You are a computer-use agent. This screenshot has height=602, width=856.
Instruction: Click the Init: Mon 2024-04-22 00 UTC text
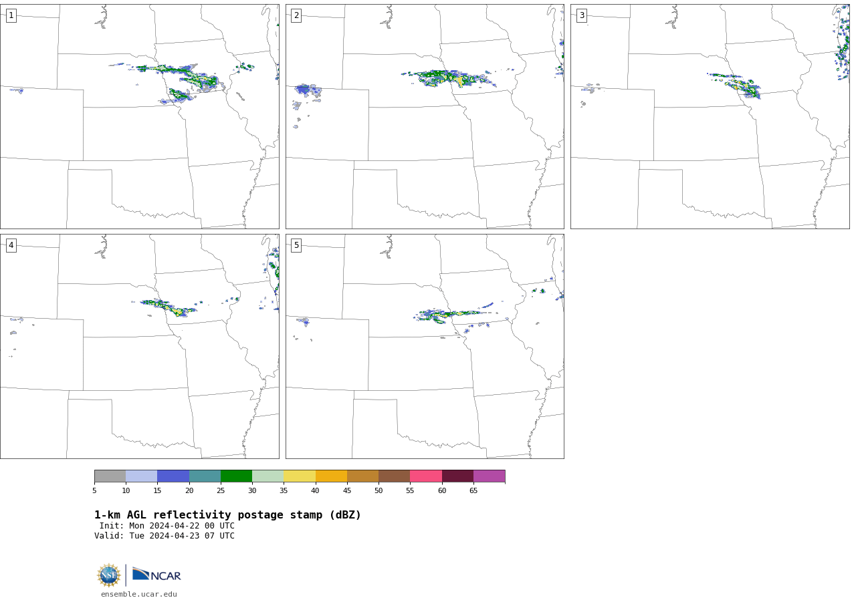point(167,526)
